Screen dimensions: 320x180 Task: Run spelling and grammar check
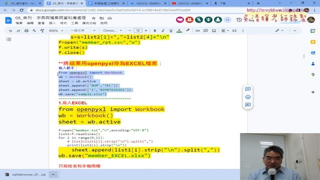point(34,30)
